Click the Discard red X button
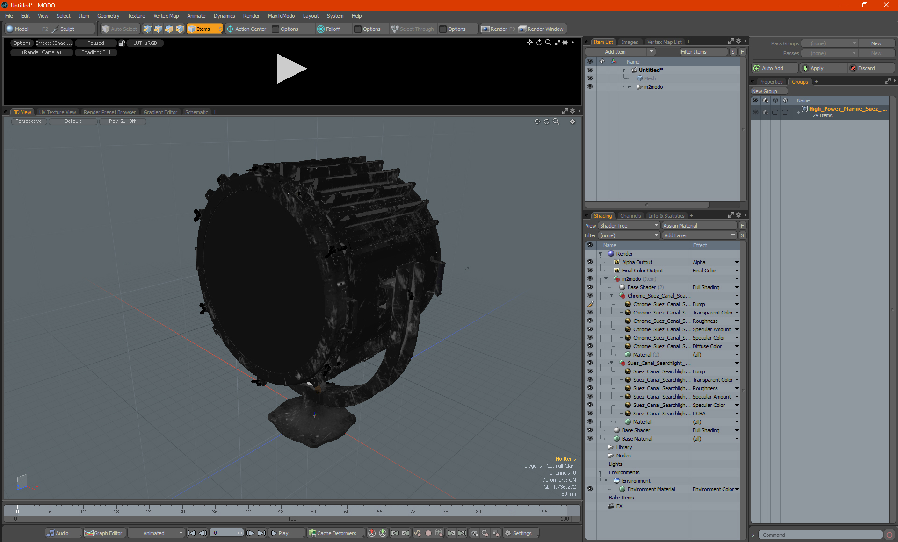 point(871,68)
